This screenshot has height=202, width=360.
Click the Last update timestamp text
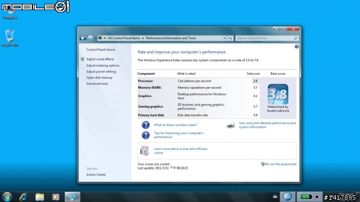coord(163,168)
